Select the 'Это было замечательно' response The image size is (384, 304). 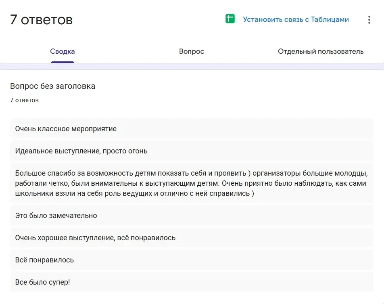point(192,216)
